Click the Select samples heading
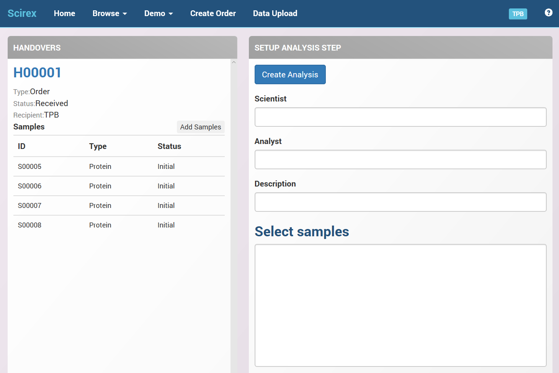 tap(302, 232)
